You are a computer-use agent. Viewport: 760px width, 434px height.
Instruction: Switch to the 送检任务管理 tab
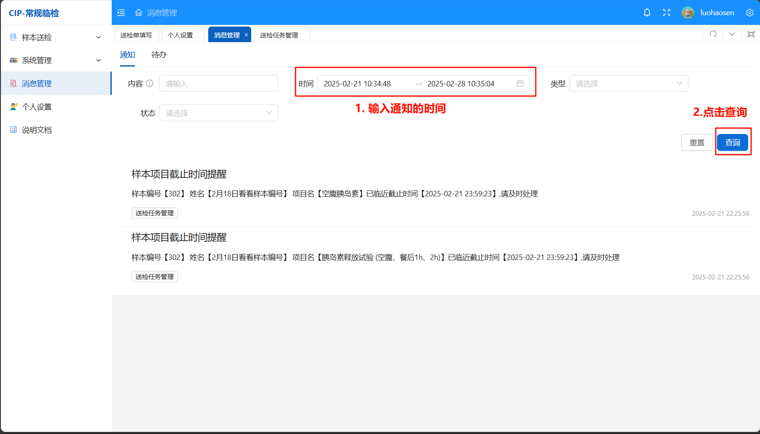[279, 35]
